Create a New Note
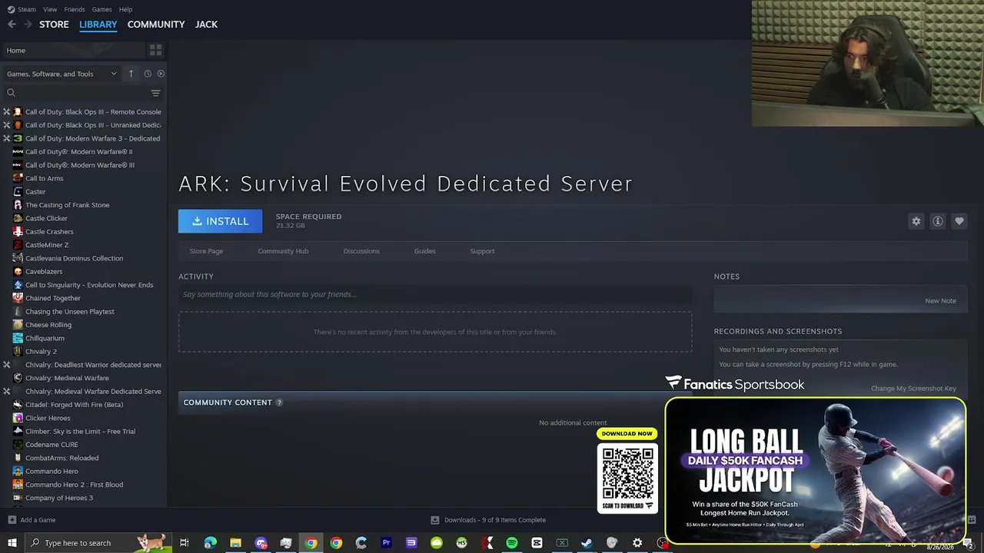 [940, 301]
